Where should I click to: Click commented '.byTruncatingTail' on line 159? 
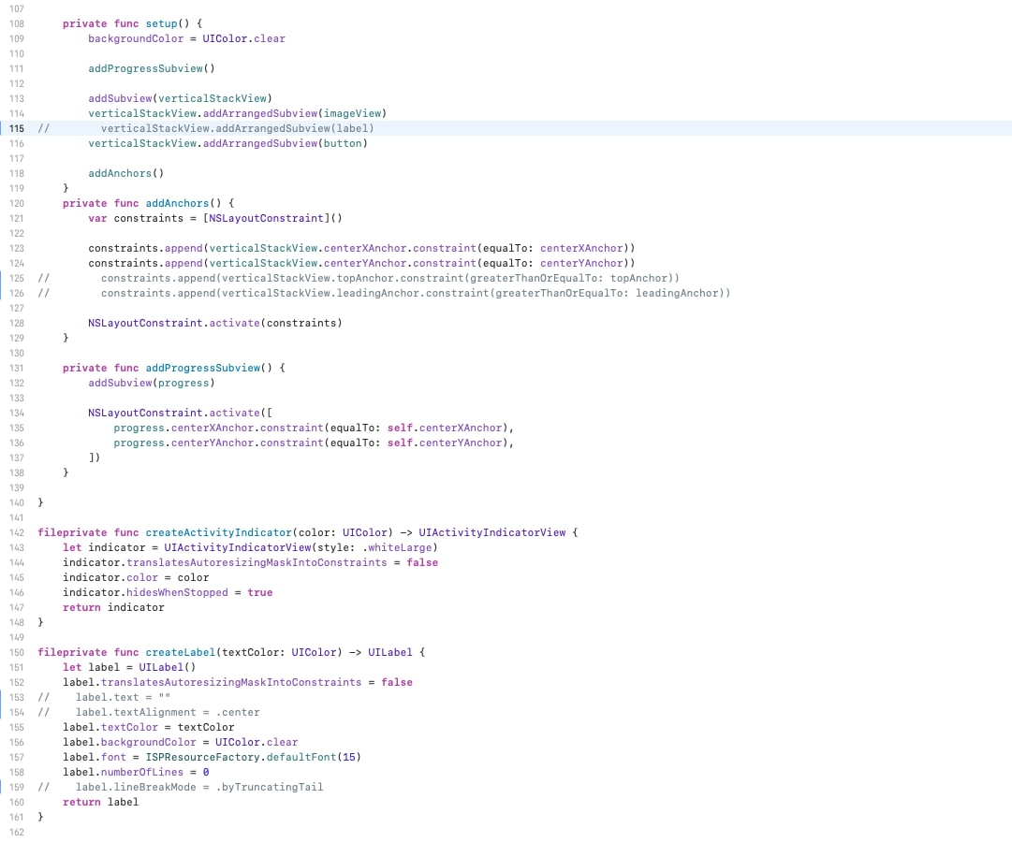click(270, 787)
